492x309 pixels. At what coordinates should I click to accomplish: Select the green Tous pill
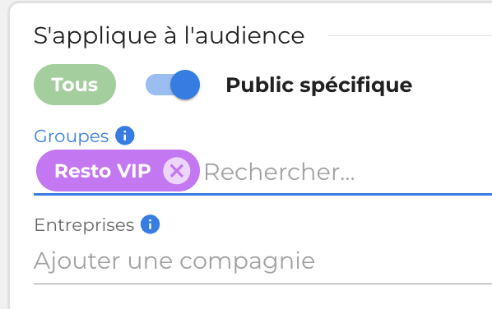coord(75,85)
